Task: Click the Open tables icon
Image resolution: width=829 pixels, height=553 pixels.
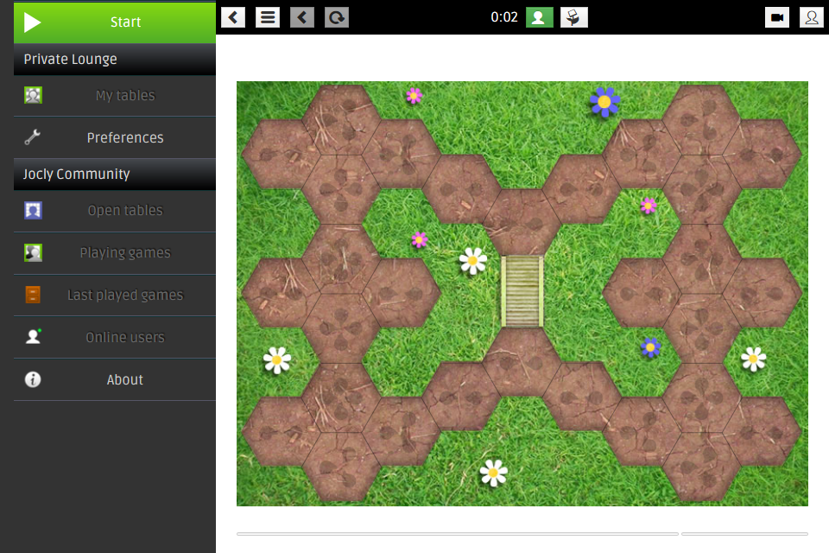Action: [33, 211]
